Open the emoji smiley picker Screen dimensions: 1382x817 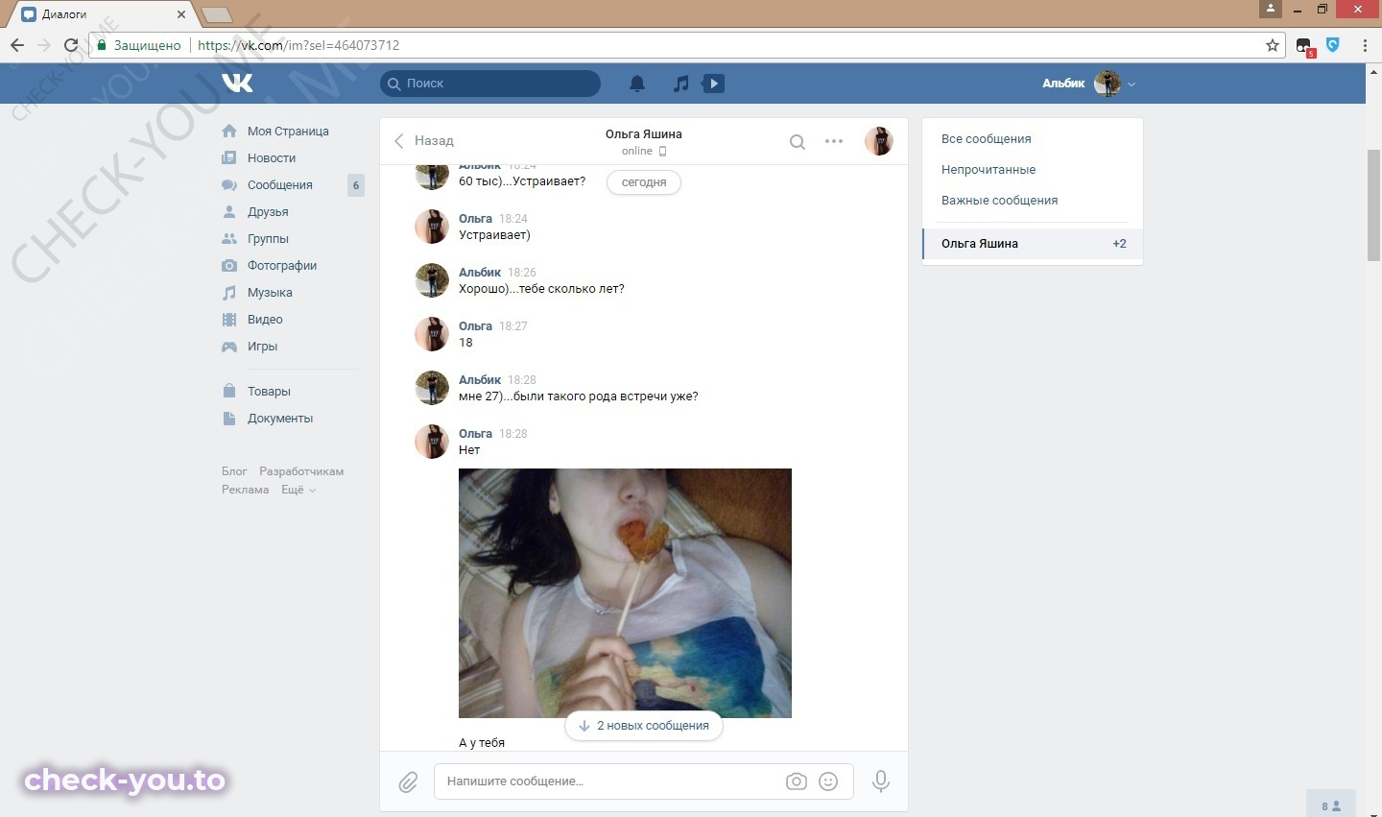pyautogui.click(x=828, y=781)
